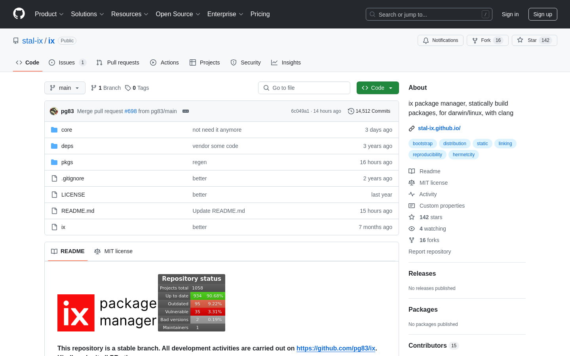View the 1 Branch link
570x356 pixels.
tap(106, 88)
